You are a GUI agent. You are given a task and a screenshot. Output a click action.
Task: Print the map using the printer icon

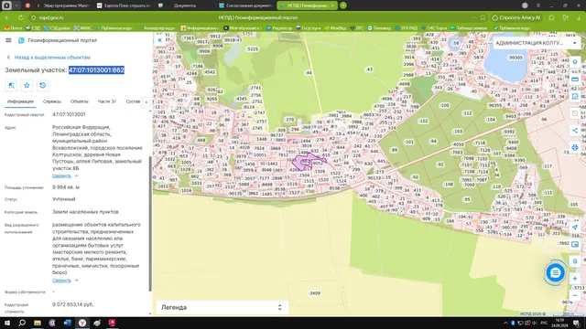575,148
